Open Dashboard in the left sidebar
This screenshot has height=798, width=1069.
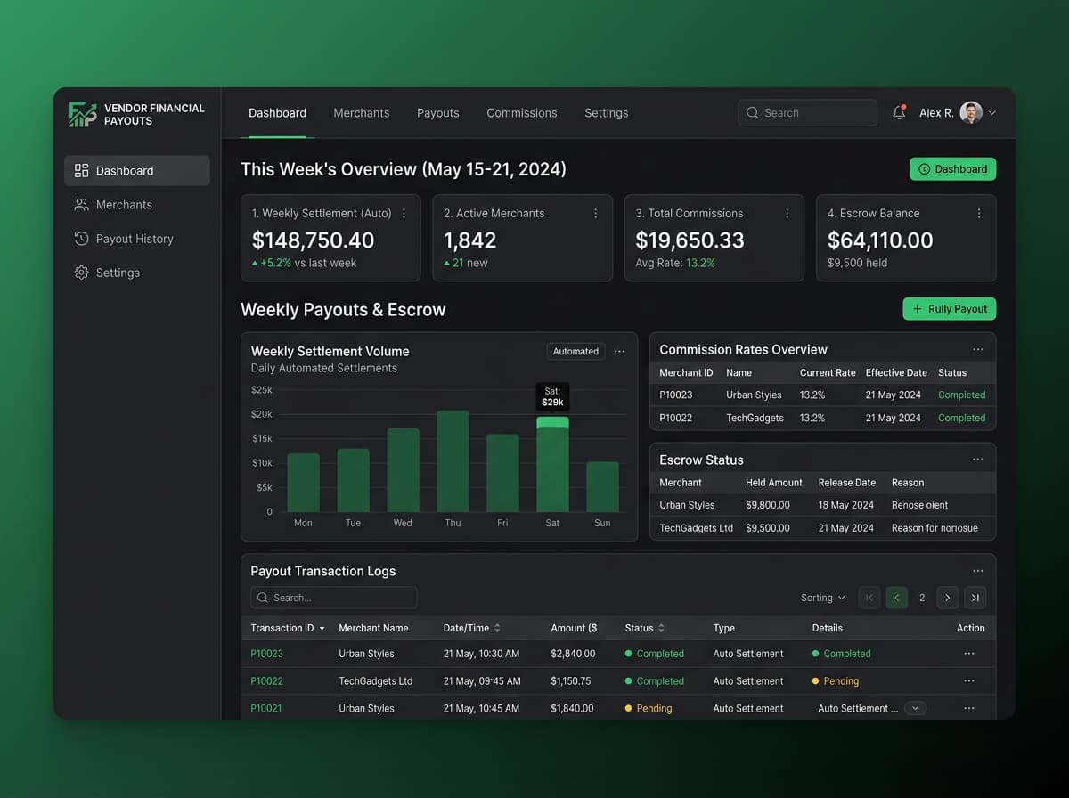tap(137, 170)
